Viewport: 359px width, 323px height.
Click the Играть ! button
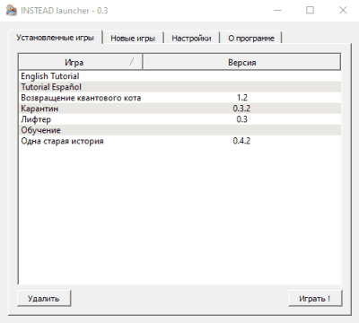coord(315,298)
